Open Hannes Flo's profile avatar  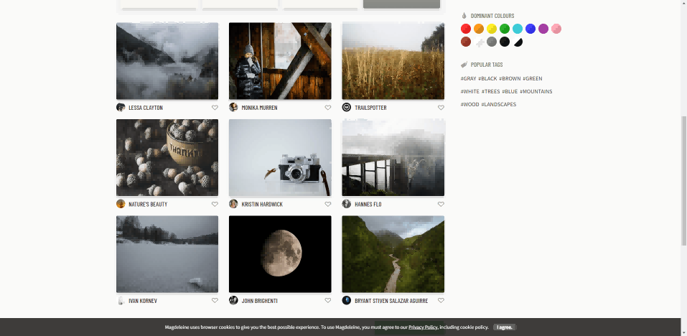pos(347,204)
